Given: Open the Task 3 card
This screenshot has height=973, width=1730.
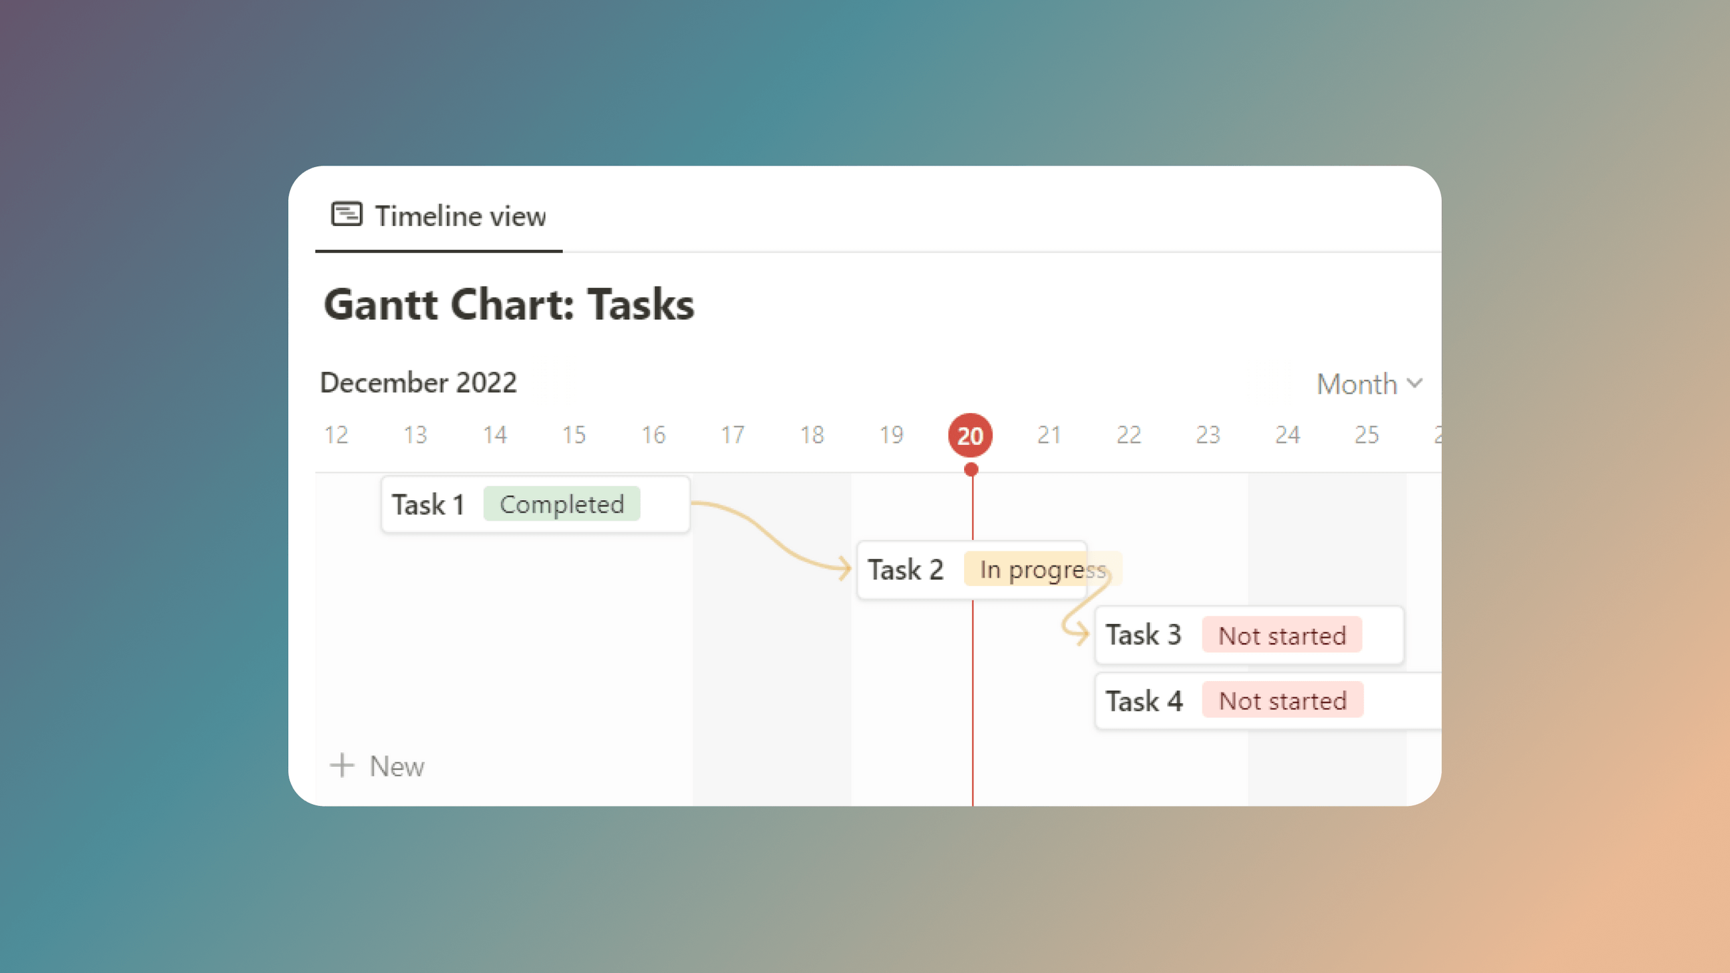Looking at the screenshot, I should [x=1144, y=634].
